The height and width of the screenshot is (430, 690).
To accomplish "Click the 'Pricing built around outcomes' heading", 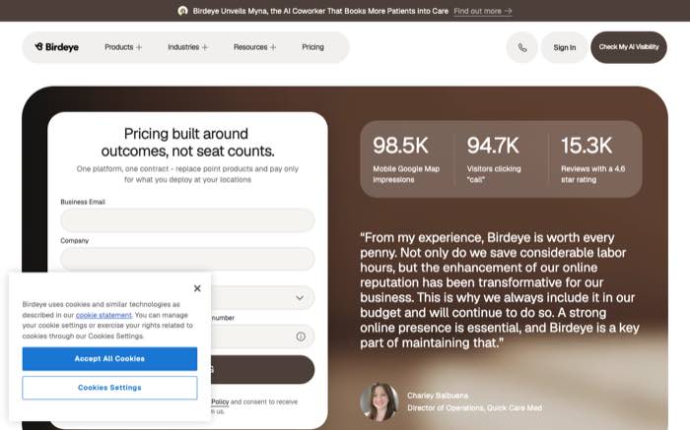I will (187, 142).
